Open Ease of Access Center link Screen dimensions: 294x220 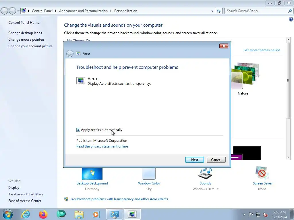pyautogui.click(x=25, y=201)
